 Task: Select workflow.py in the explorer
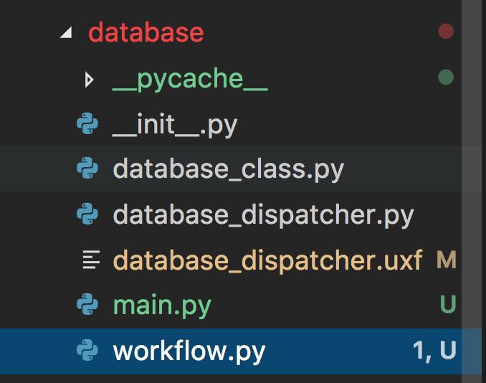coord(189,351)
